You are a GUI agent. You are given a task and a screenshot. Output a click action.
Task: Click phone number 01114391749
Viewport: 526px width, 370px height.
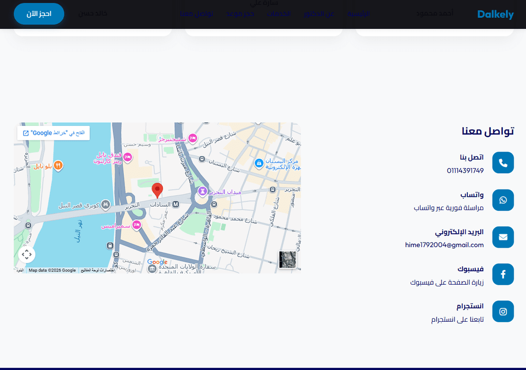[x=465, y=171]
